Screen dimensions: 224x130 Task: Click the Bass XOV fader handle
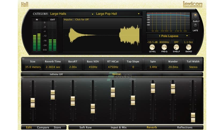(x=93, y=109)
